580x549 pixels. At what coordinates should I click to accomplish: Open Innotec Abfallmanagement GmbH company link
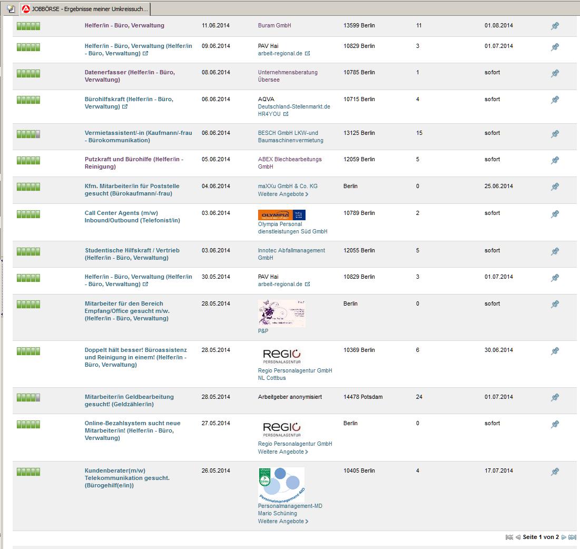pos(291,254)
